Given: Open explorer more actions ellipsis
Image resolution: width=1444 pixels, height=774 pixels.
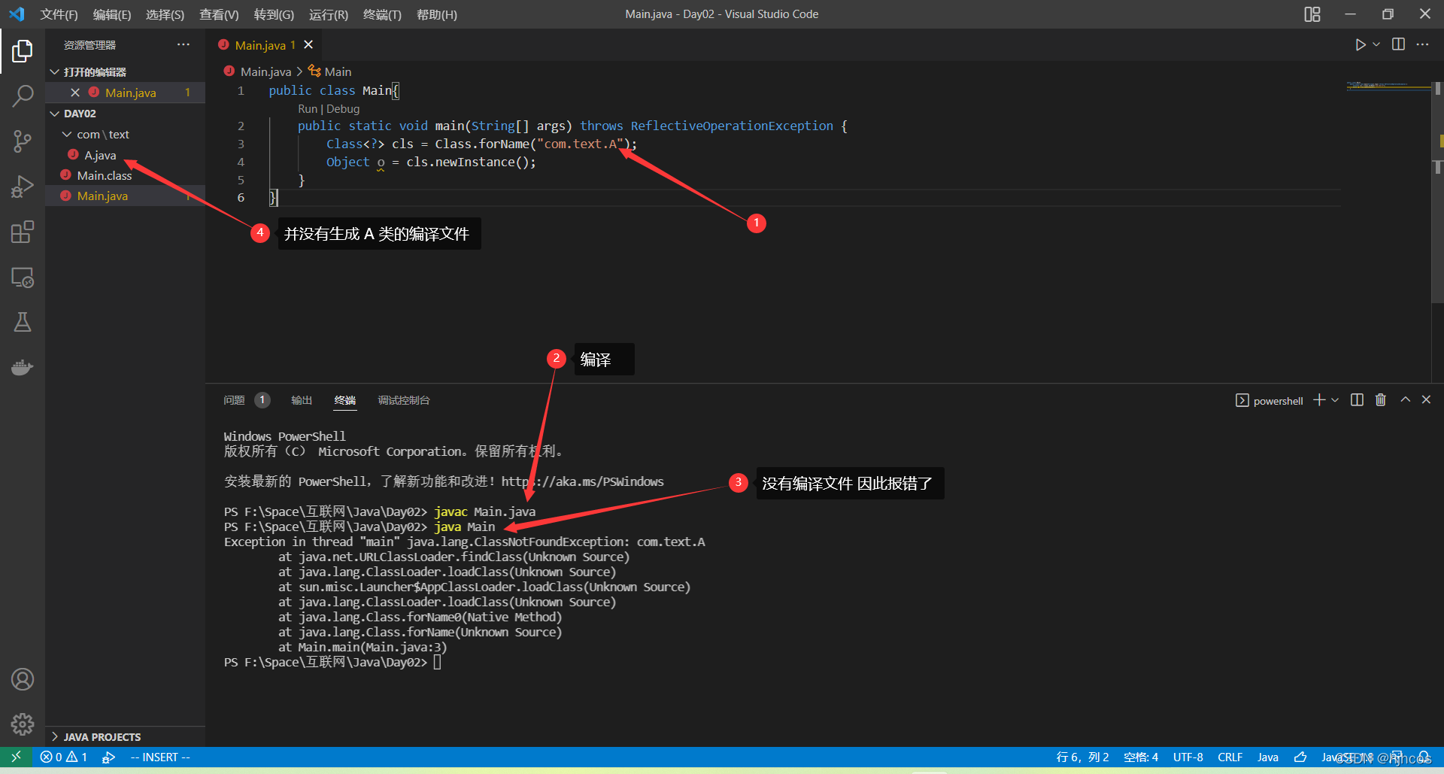Looking at the screenshot, I should [x=184, y=45].
